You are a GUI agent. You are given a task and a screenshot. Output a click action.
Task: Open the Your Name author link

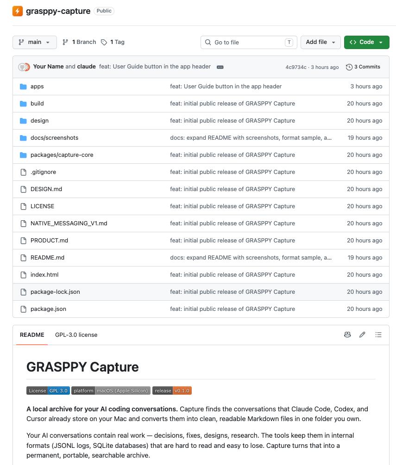48,67
